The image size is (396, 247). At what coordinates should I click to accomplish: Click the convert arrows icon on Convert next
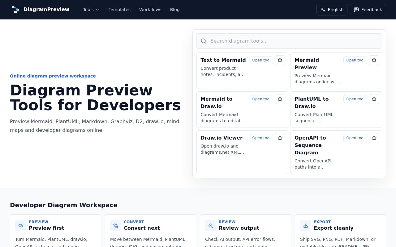click(116, 226)
